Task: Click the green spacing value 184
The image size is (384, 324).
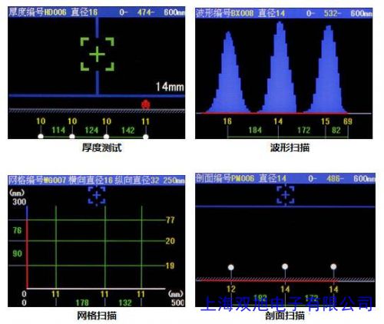Action: coord(255,130)
